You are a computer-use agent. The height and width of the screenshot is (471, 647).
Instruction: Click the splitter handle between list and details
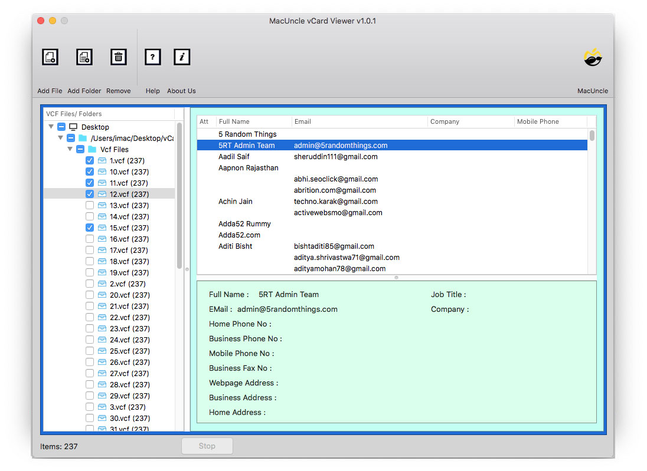396,277
